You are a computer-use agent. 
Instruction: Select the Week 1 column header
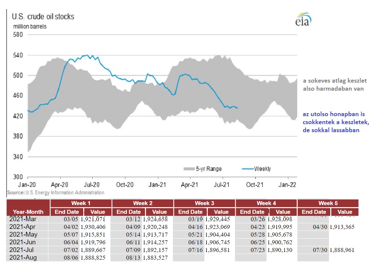pyautogui.click(x=81, y=203)
